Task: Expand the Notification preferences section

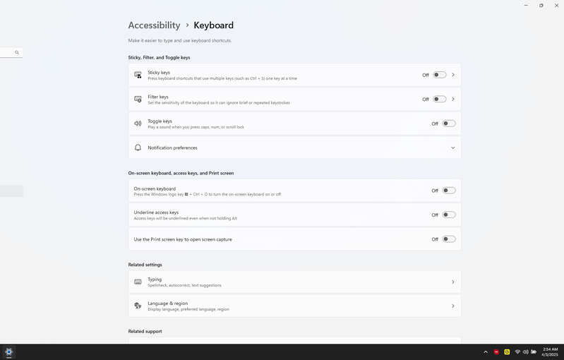Action: [x=452, y=148]
